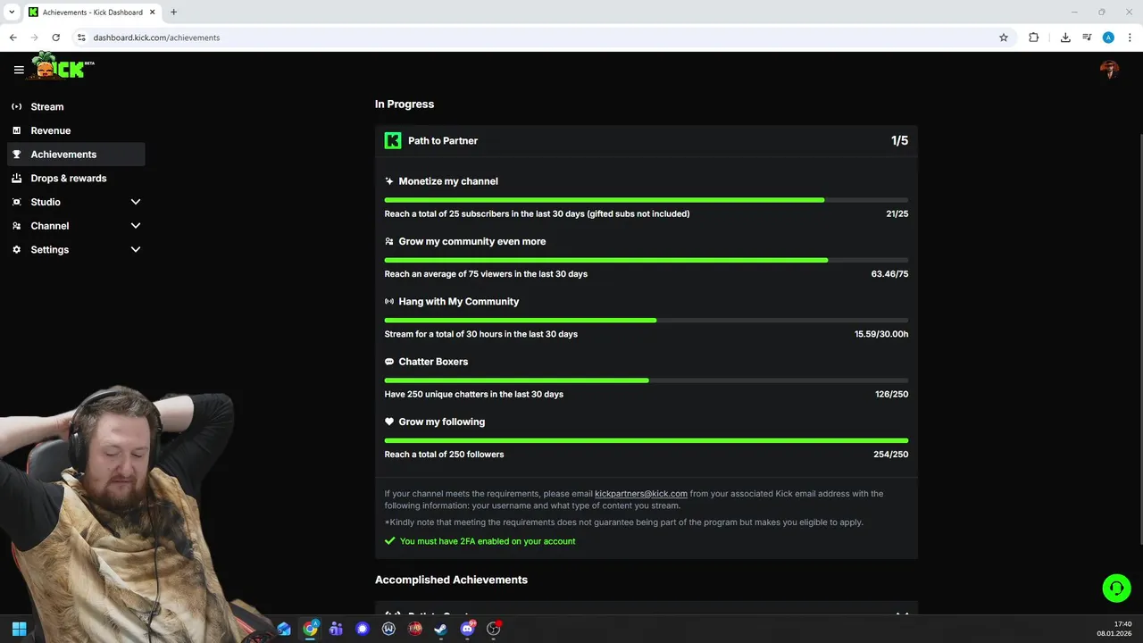Click the Monetize my channel progress bar

[647, 200]
